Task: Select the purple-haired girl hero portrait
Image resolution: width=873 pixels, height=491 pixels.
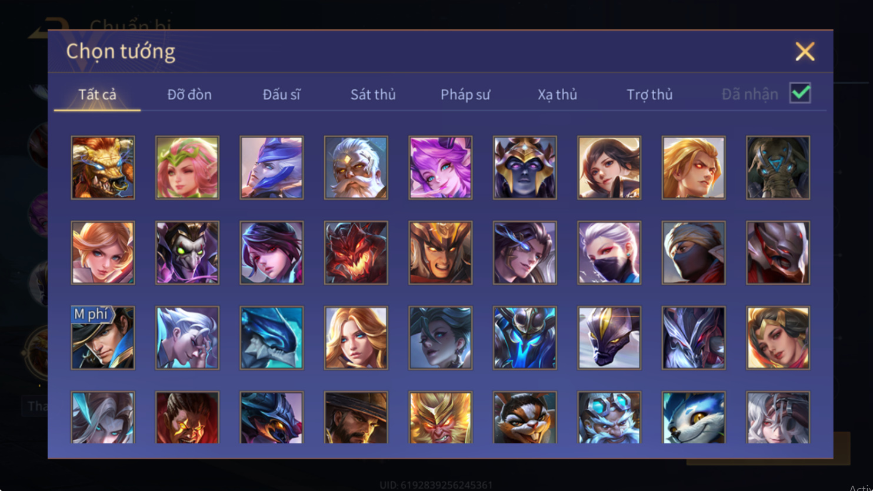Action: point(440,168)
